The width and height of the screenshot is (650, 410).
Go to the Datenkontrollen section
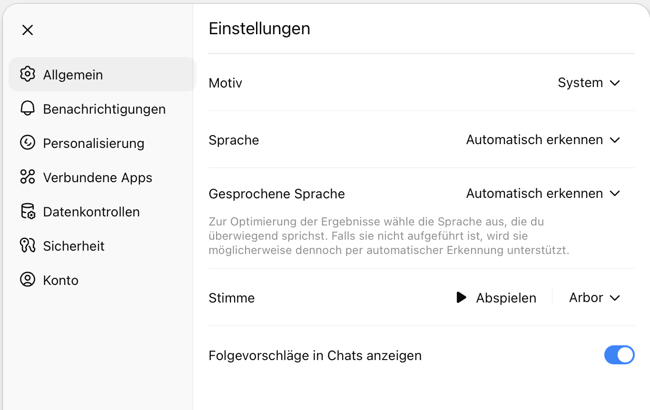(91, 212)
